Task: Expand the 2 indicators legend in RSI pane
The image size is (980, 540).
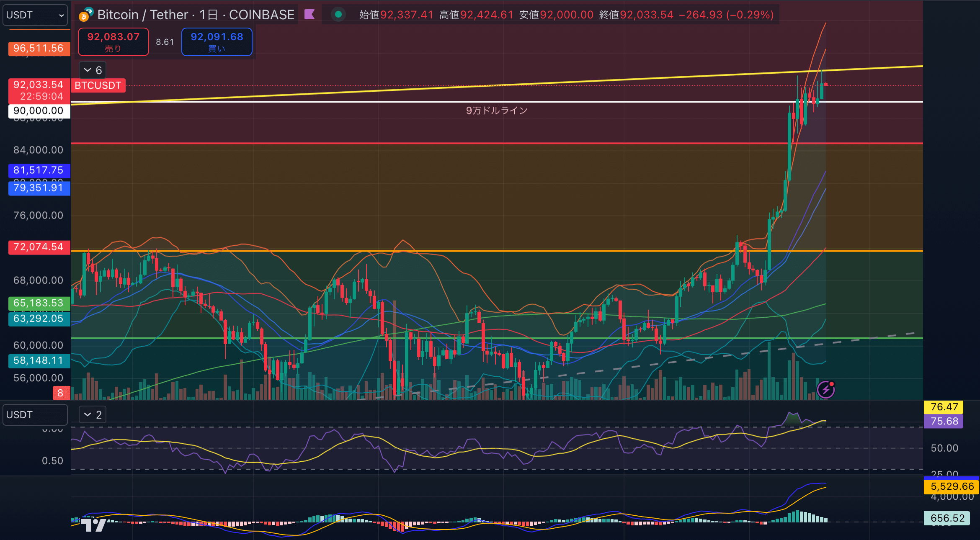Action: [x=93, y=415]
